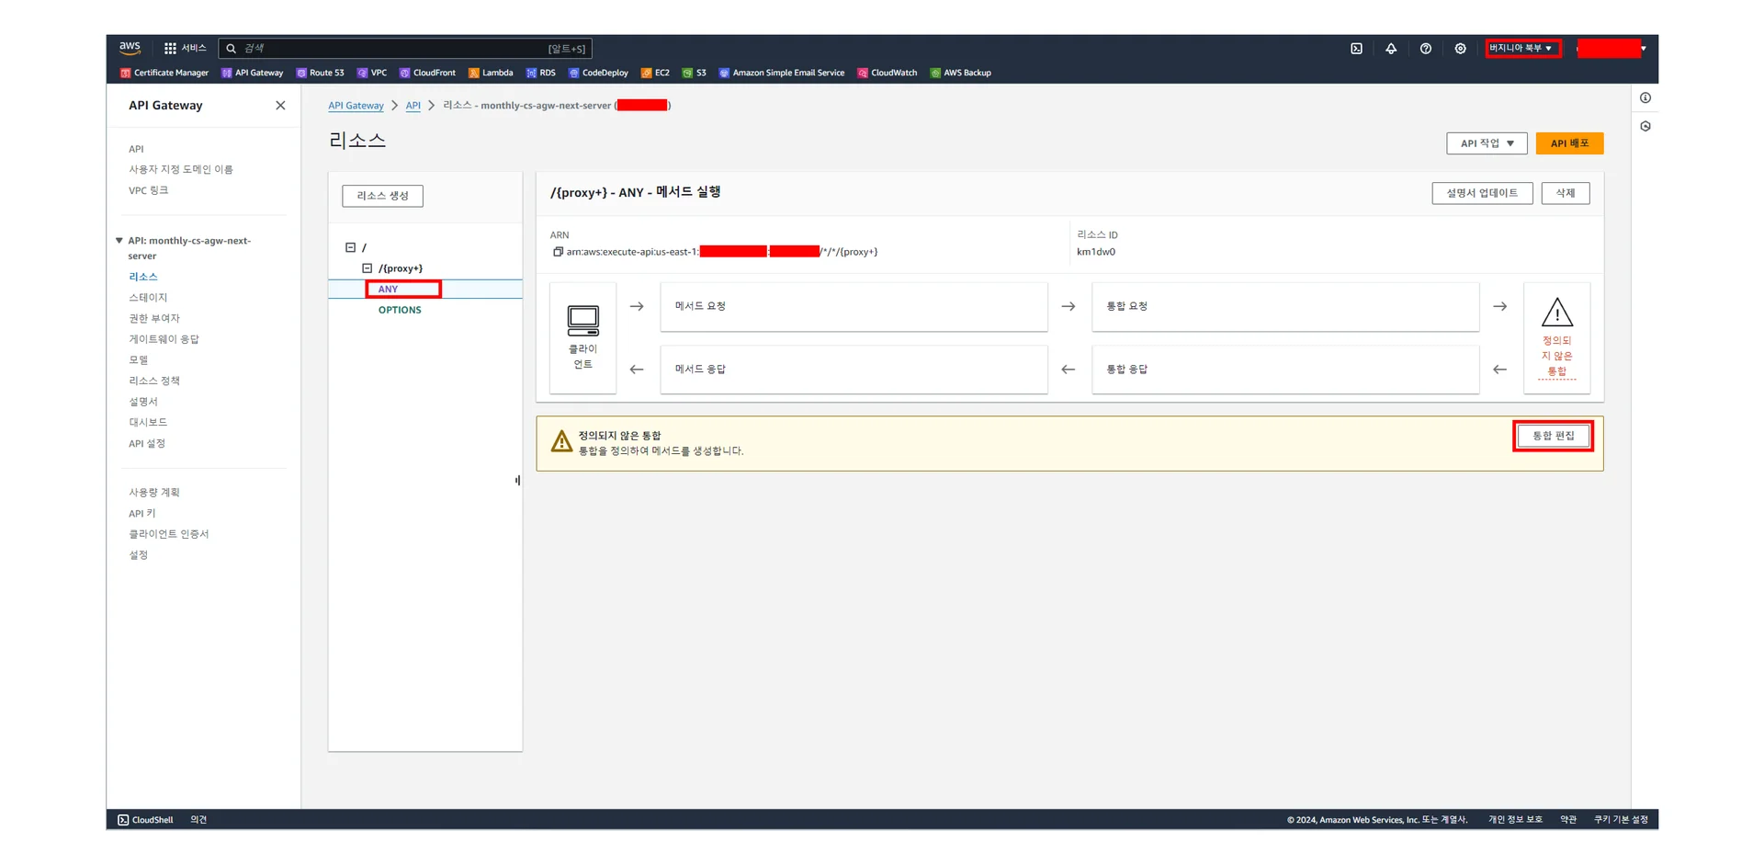
Task: Open the services grid menu
Action: [x=170, y=49]
